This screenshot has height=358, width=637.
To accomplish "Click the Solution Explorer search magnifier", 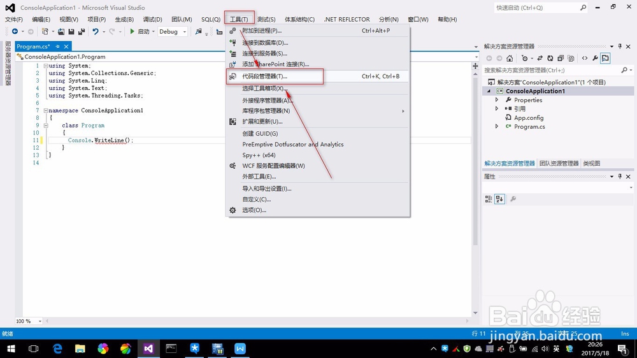I will click(624, 70).
